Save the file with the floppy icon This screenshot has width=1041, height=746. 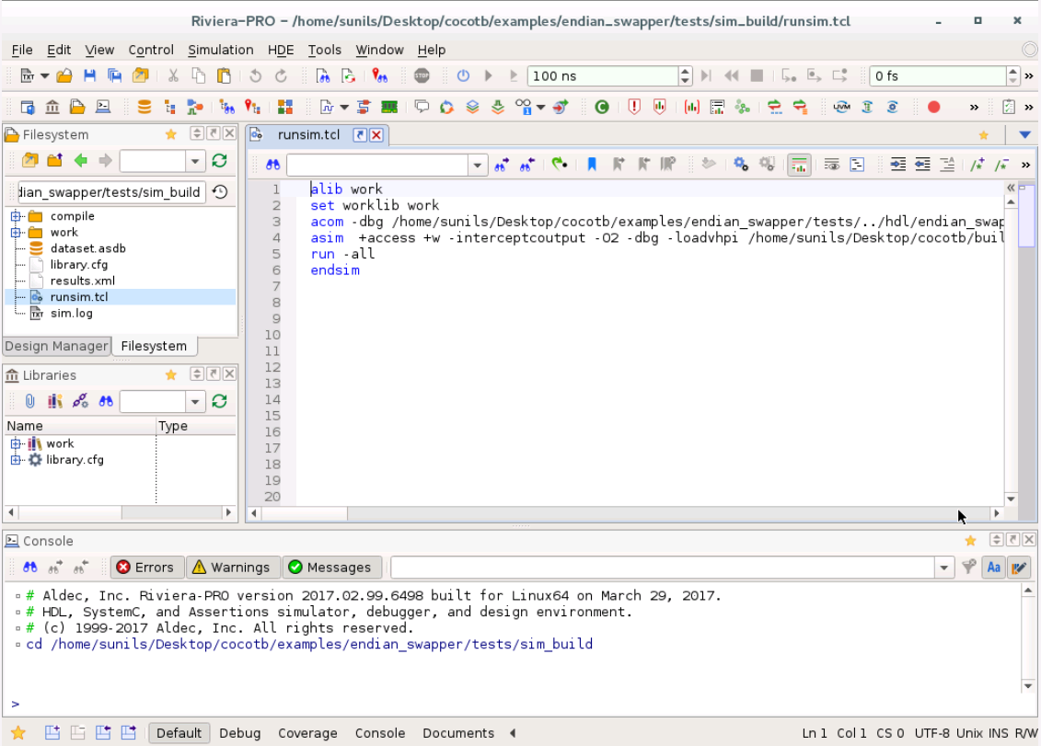[89, 75]
